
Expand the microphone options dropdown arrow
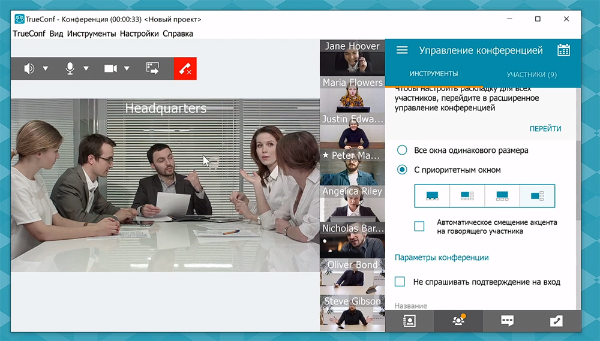click(x=86, y=69)
